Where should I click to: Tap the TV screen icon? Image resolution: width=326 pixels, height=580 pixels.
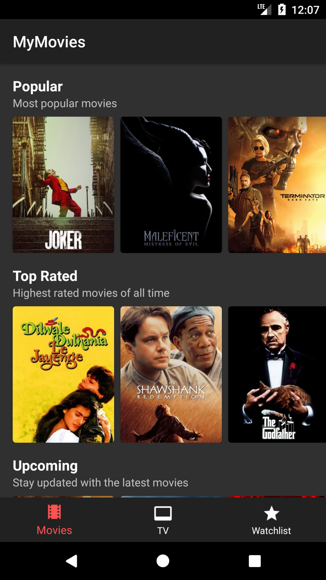(163, 513)
